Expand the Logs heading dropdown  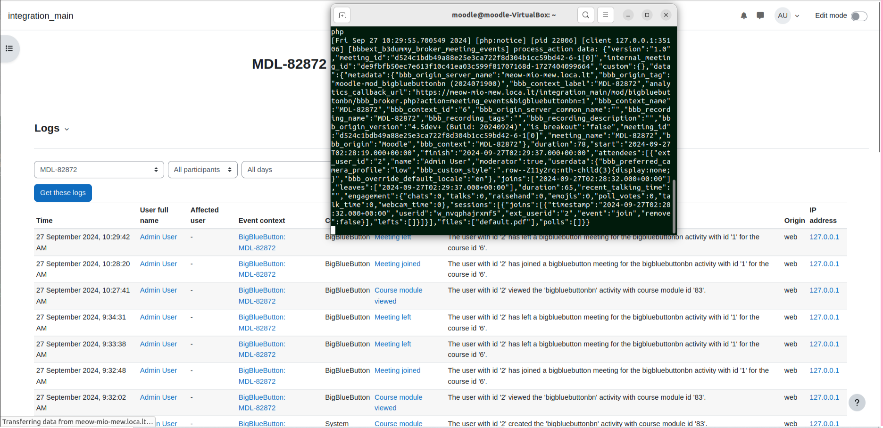(x=67, y=129)
